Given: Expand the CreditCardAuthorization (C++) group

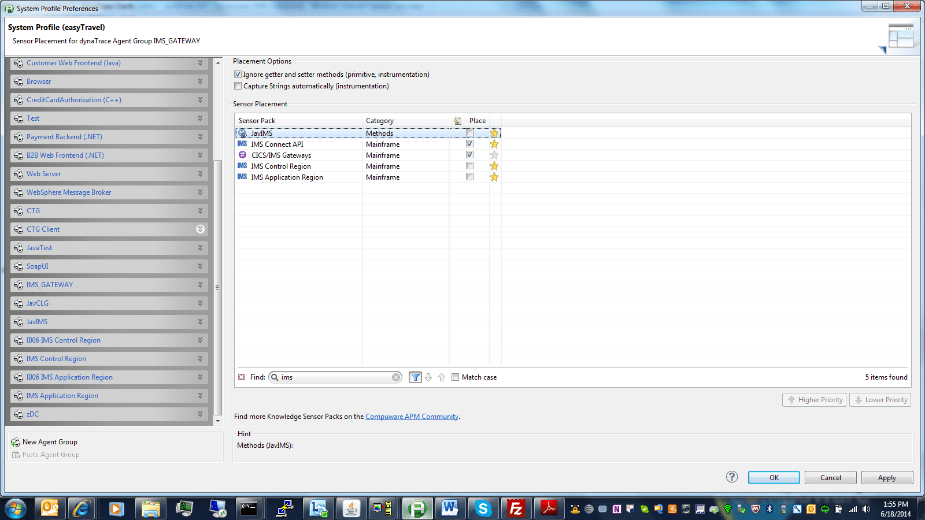Looking at the screenshot, I should click(200, 100).
